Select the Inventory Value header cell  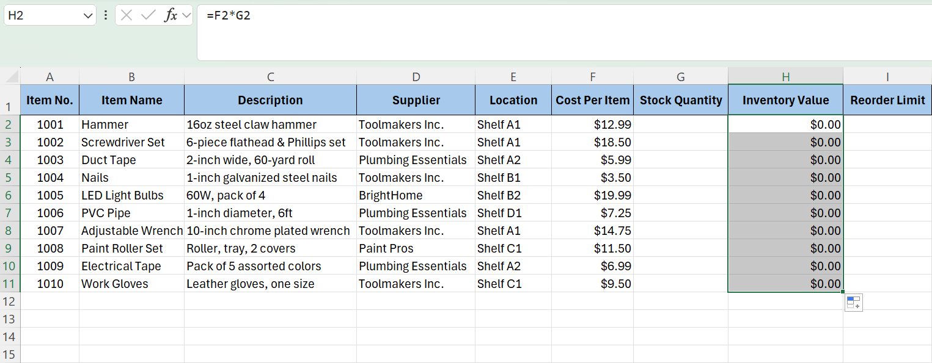pos(785,100)
